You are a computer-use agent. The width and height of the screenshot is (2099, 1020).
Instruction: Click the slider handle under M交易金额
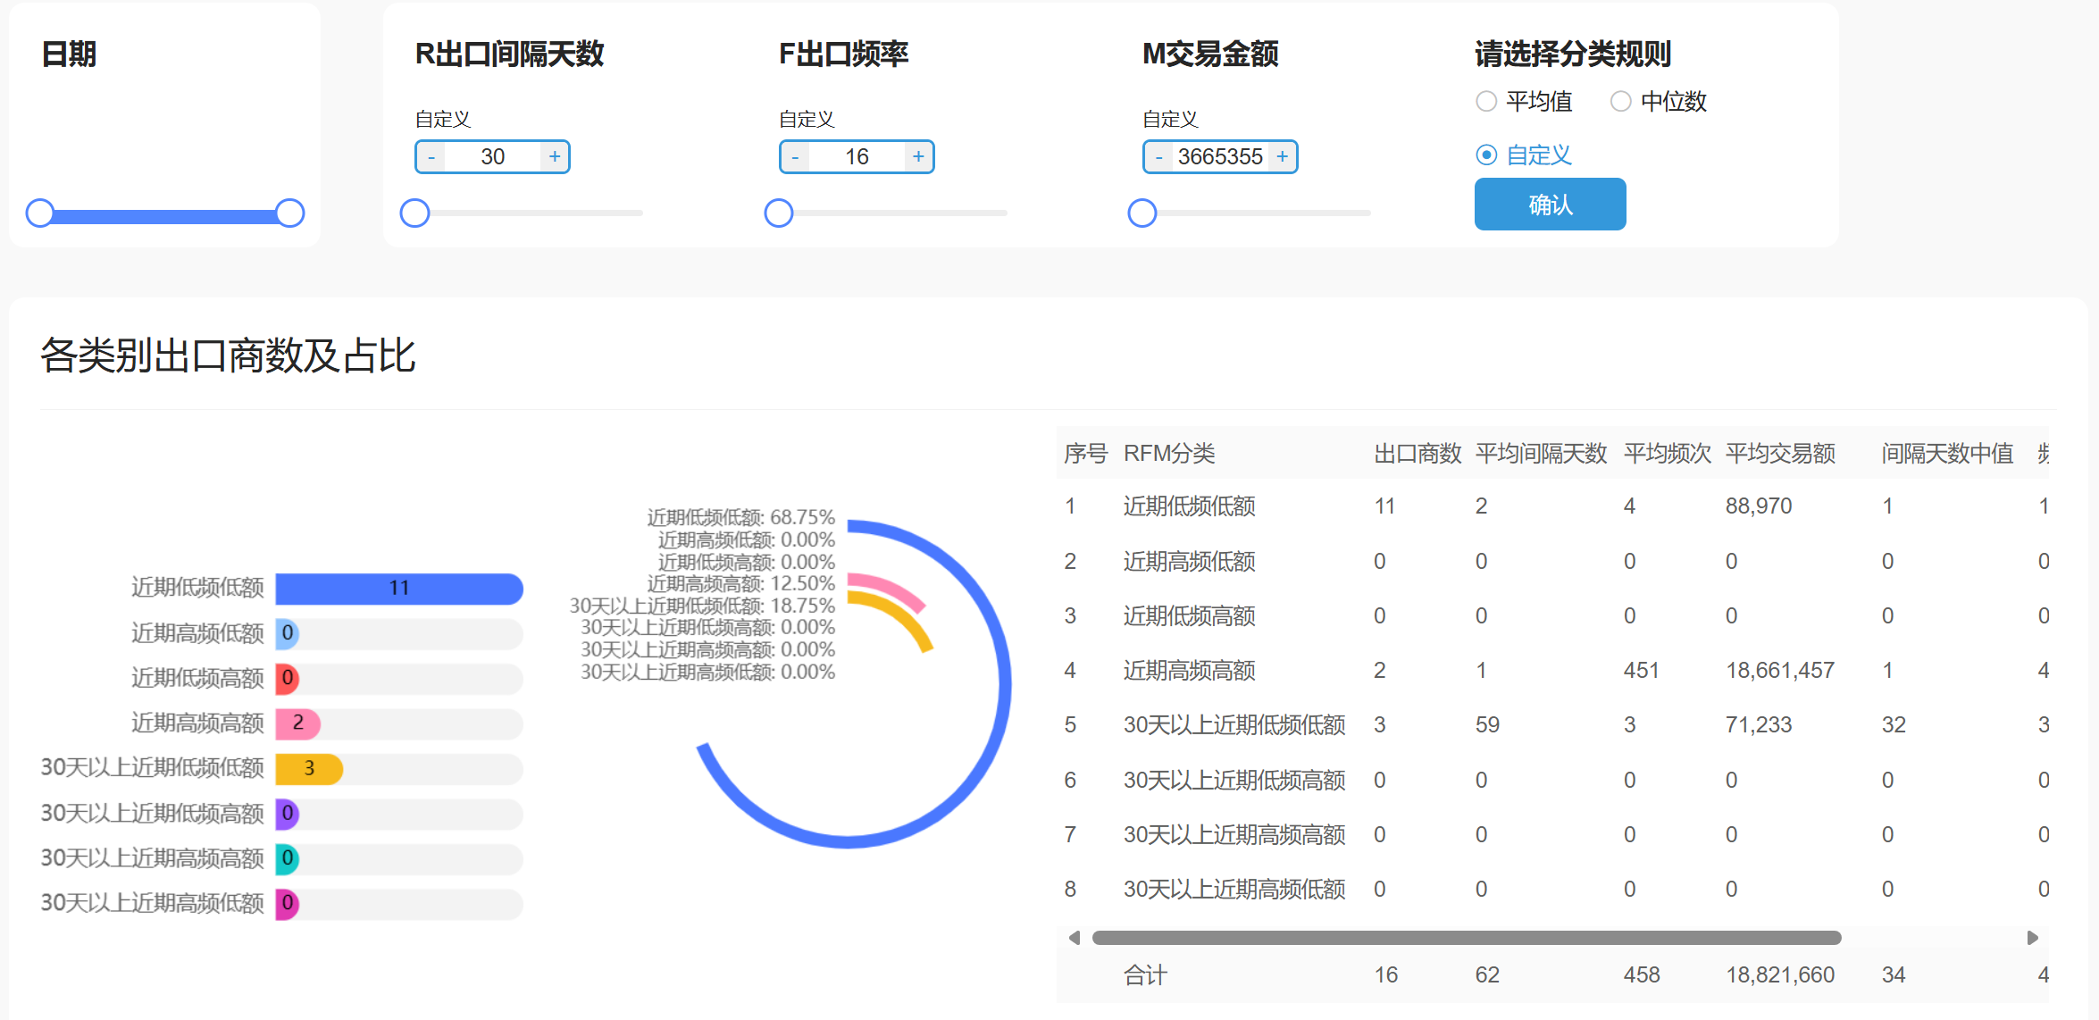1141,213
